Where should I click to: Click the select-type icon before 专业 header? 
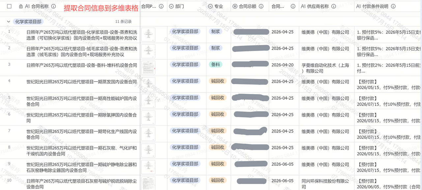point(210,6)
